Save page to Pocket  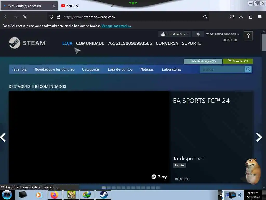click(231, 17)
